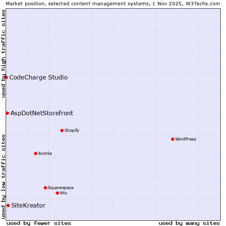Viewport: 226px width, 226px height.
Task: Click the 'used by fewer sites' axis label
Action: 39,223
